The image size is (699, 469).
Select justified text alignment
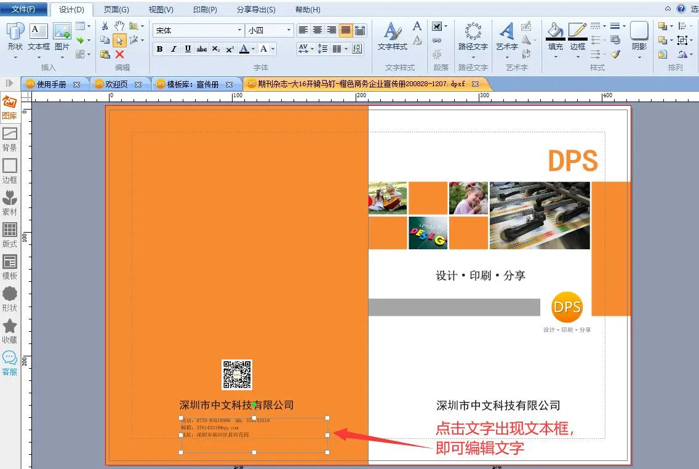pyautogui.click(x=345, y=30)
